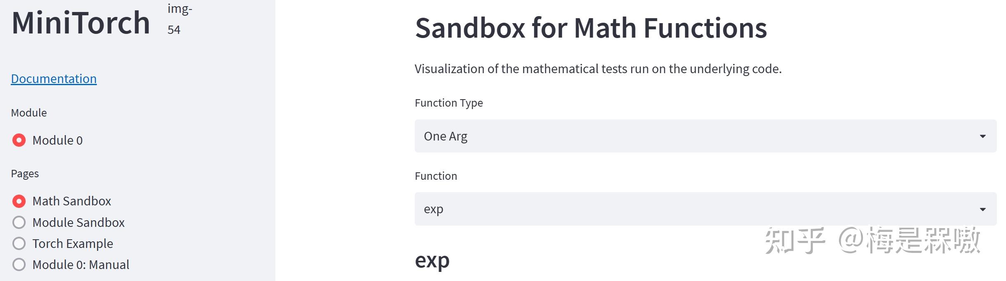Select the Math Sandbox page radio
This screenshot has height=281, width=1006.
19,201
